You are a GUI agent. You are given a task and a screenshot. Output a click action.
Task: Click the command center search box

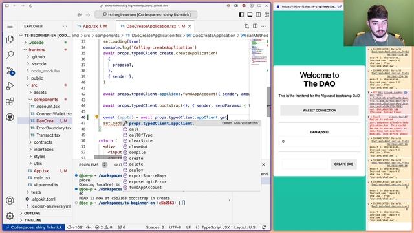point(146,14)
